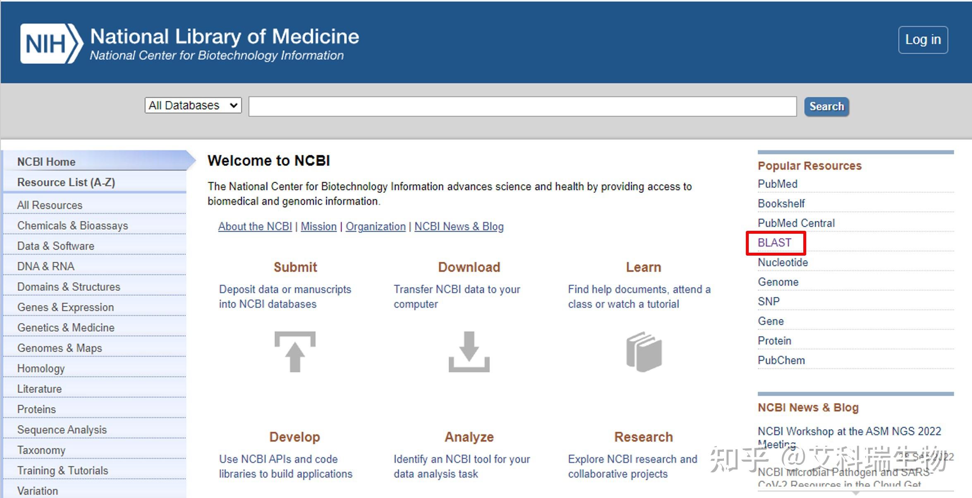
Task: Visit the Nucleotide resource link
Action: tap(783, 263)
